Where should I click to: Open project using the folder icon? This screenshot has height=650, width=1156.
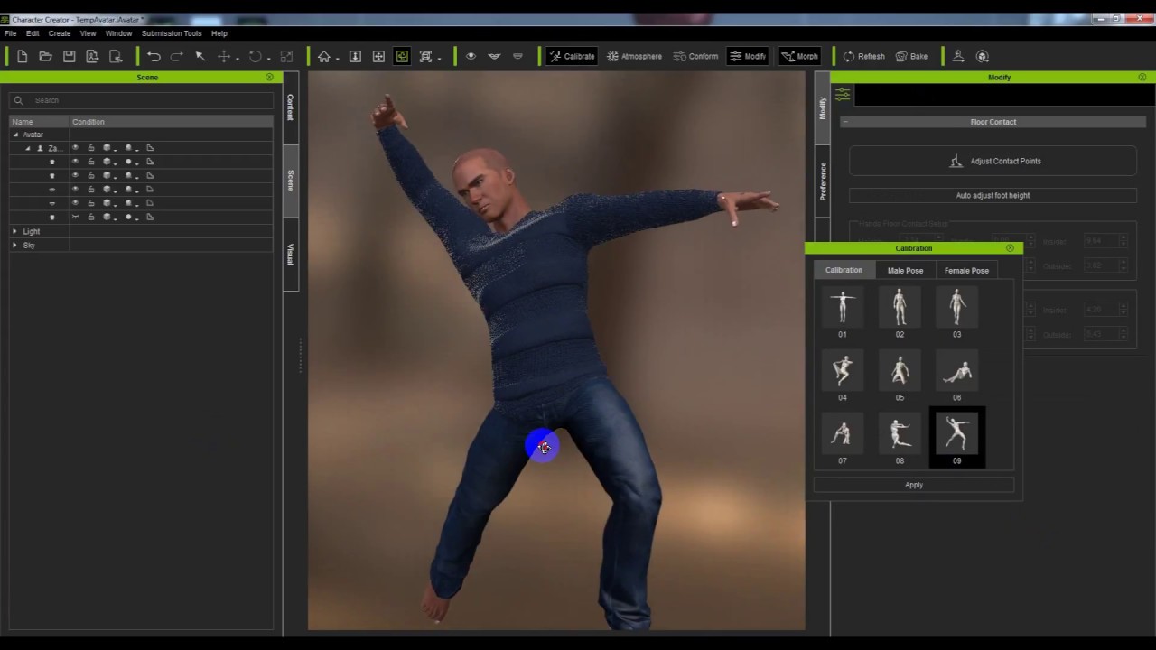click(x=45, y=56)
